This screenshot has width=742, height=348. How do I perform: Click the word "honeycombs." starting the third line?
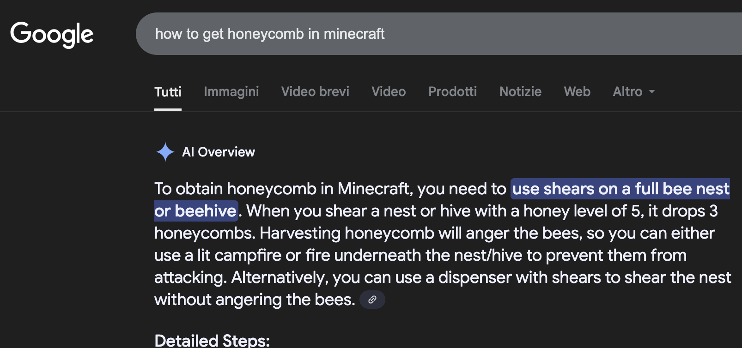(205, 233)
